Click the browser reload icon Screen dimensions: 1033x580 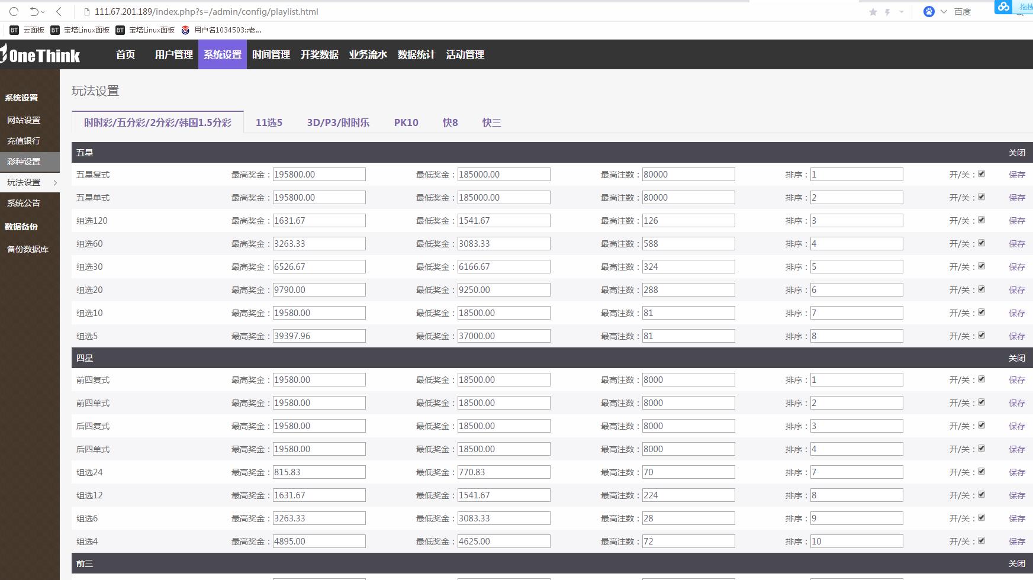(x=14, y=11)
